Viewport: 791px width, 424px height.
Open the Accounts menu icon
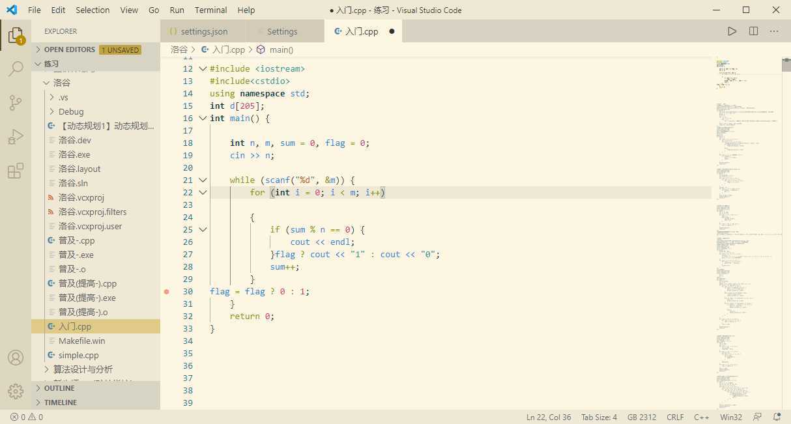(x=16, y=358)
